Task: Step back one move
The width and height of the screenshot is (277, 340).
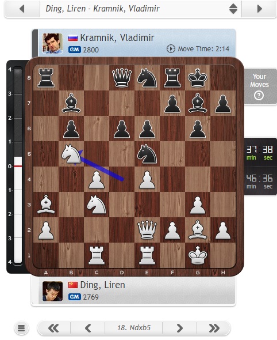Action: coord(88,328)
